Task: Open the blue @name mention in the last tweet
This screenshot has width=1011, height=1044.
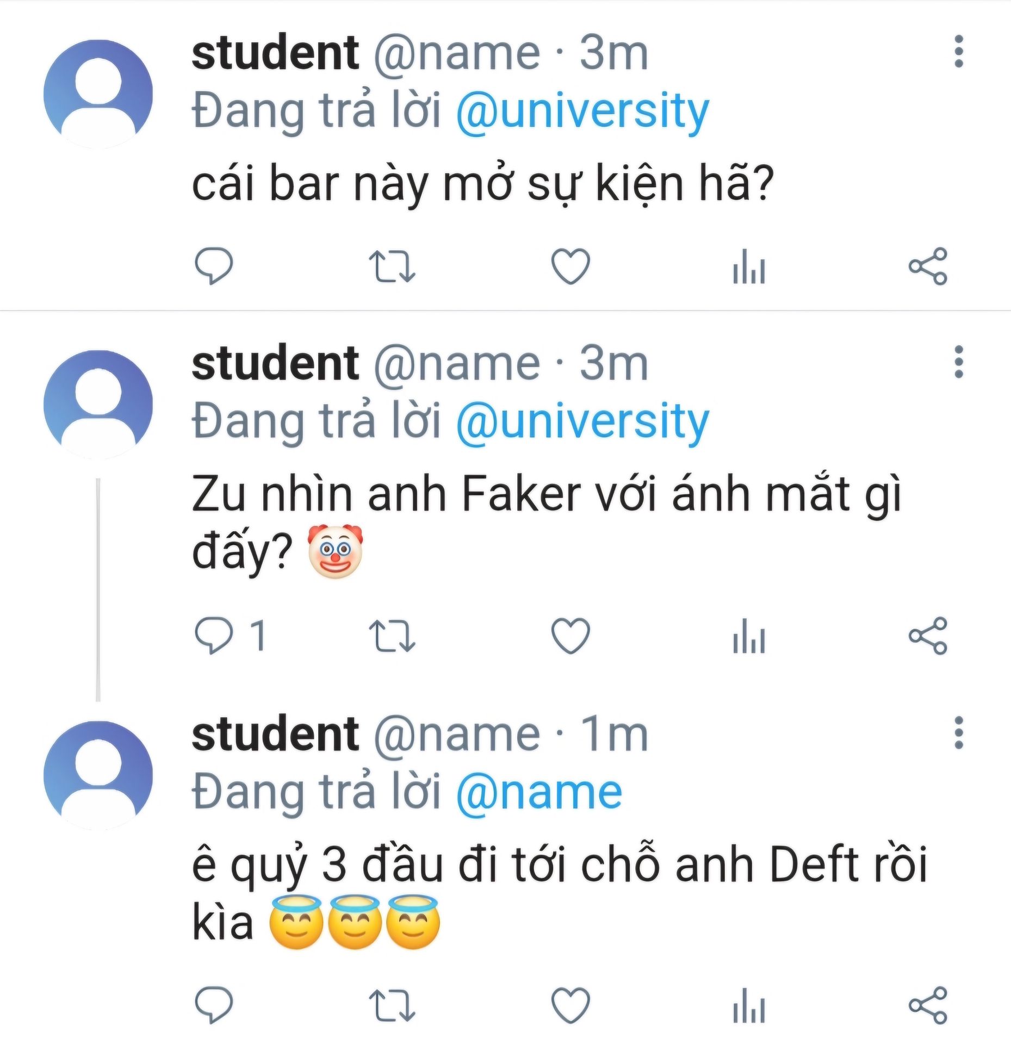Action: pos(539,793)
